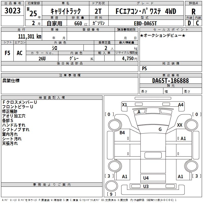Screen dimensions: 203x203
Task: Click inspector note 室内汚れ
Action: point(10,134)
